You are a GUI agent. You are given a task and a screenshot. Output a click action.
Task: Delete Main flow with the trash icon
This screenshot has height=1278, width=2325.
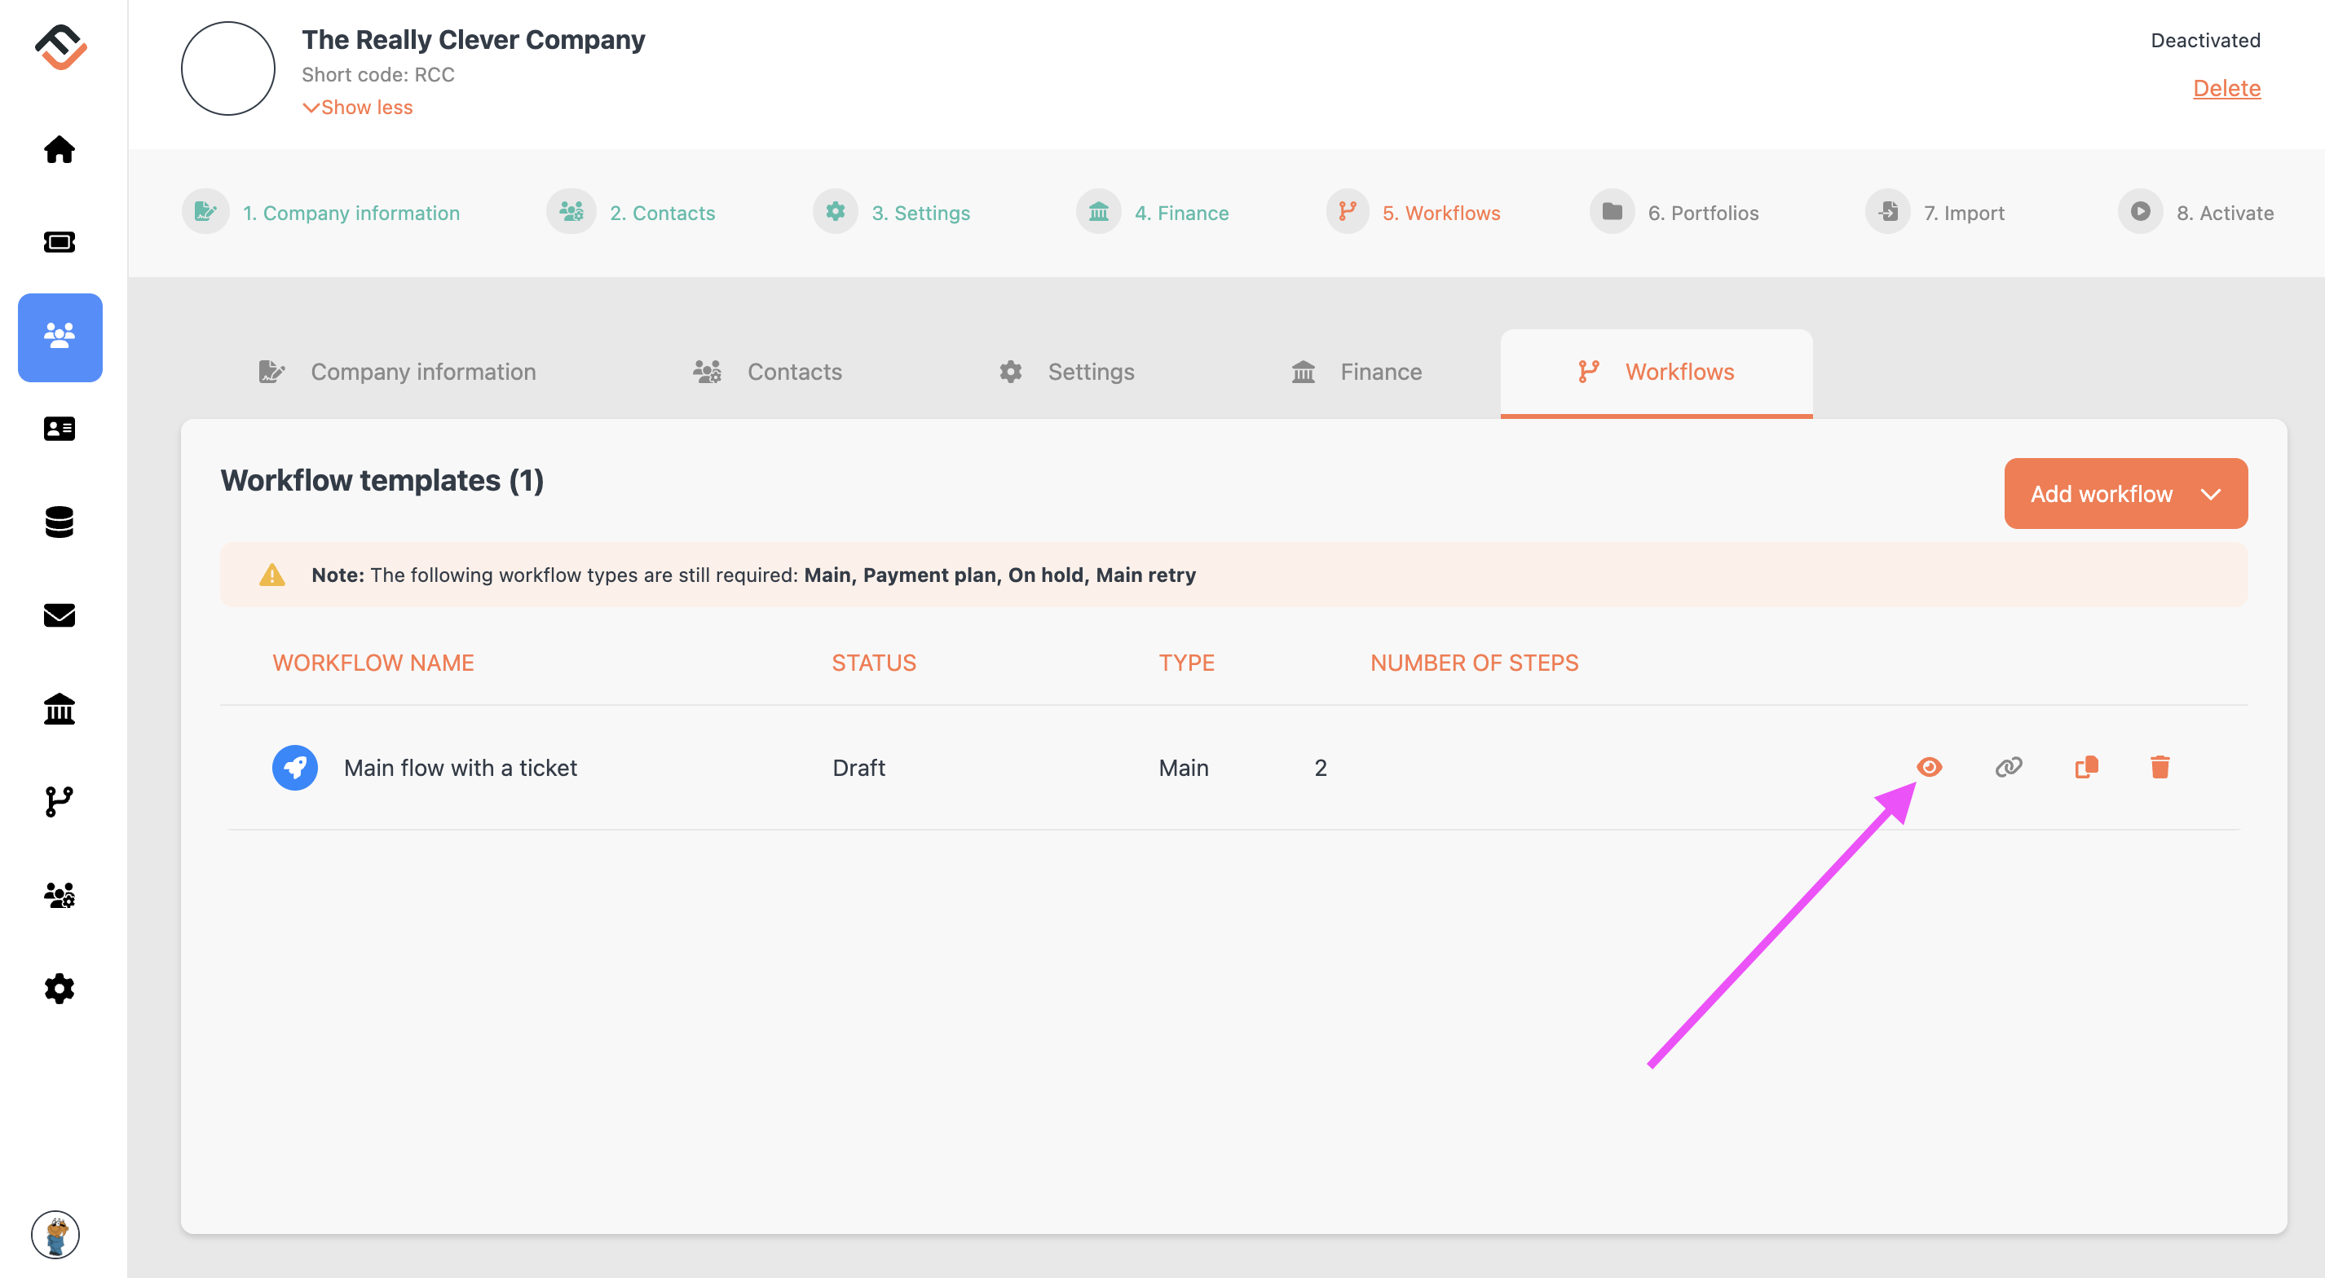2160,767
